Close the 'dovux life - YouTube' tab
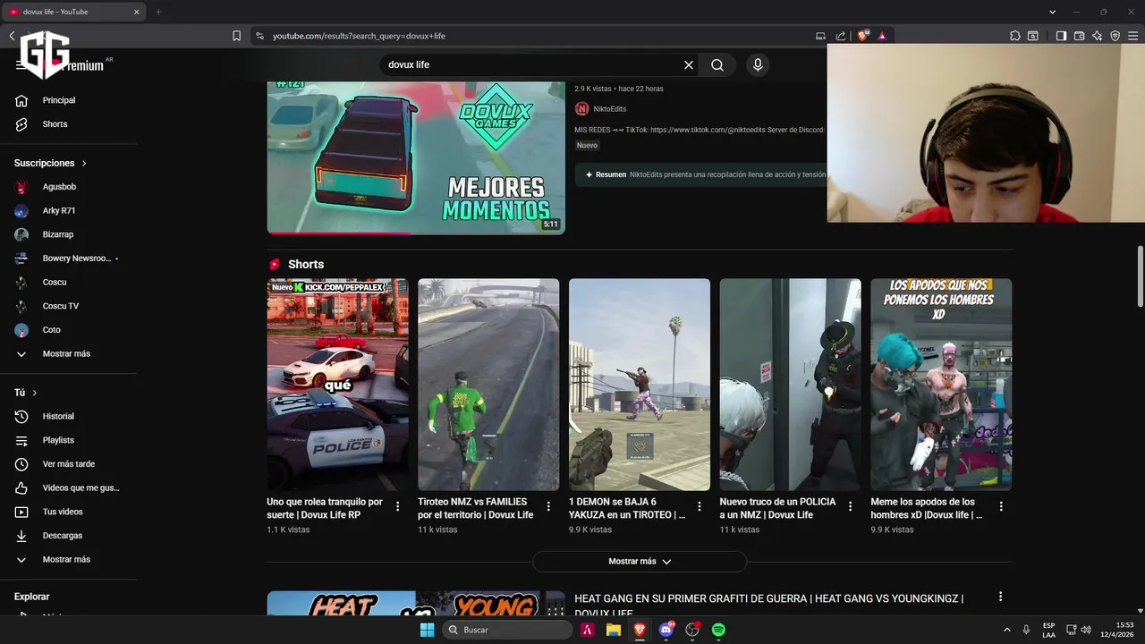 click(136, 12)
